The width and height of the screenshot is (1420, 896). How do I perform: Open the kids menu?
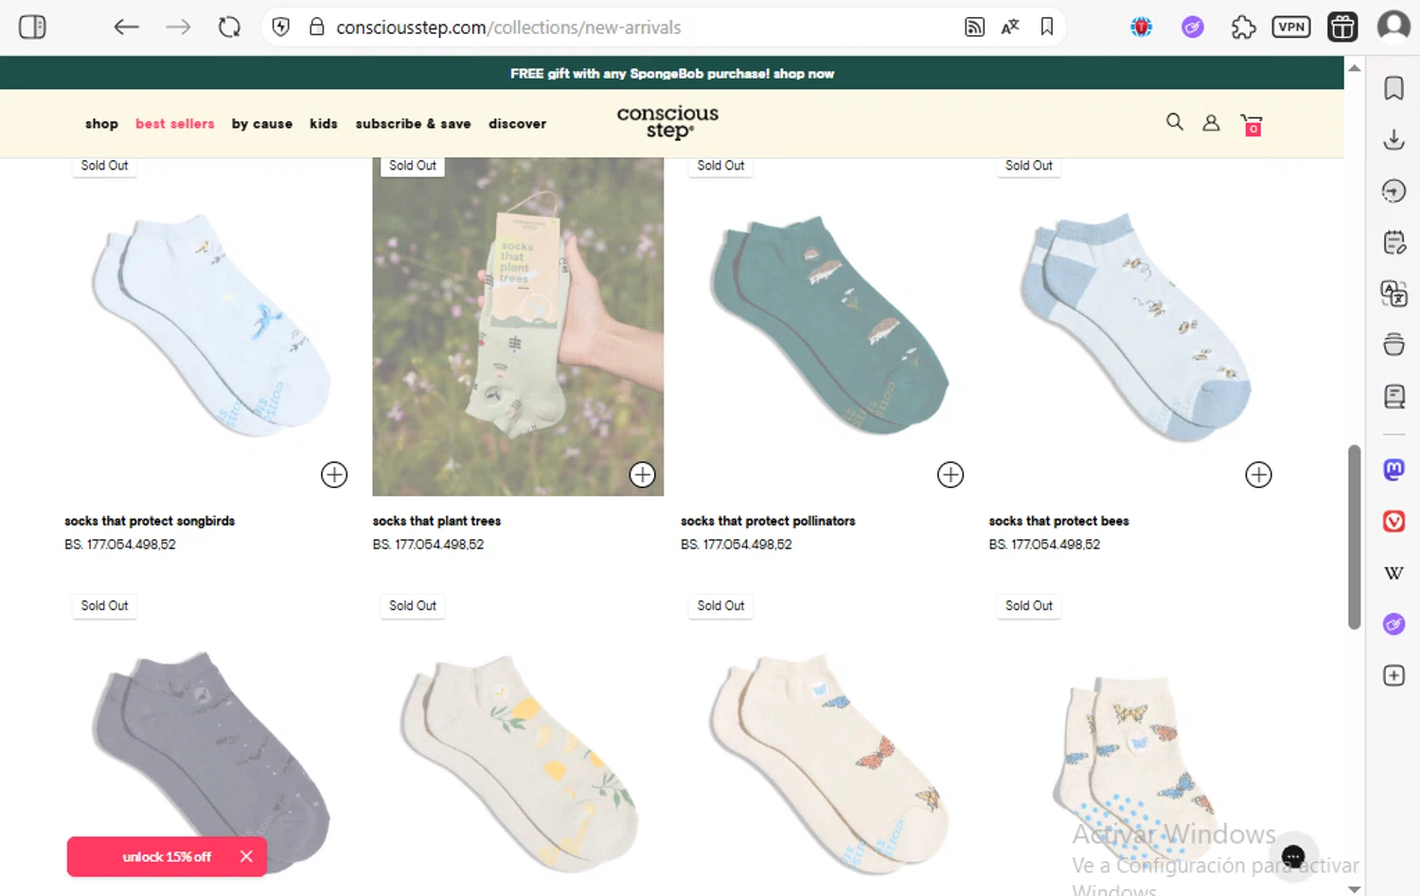[x=324, y=123]
